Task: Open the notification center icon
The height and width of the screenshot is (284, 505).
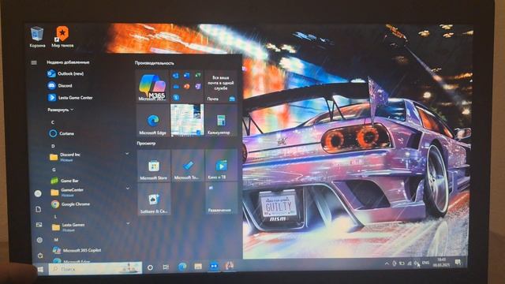Action: click(x=458, y=262)
